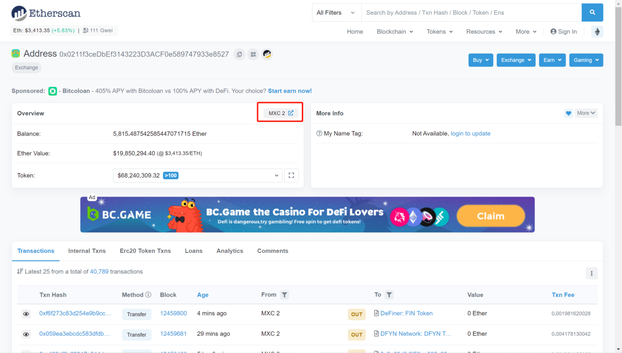The height and width of the screenshot is (353, 622).
Task: Open transaction hash 0xf6f273c83d254e9b9cc
Action: 75,314
